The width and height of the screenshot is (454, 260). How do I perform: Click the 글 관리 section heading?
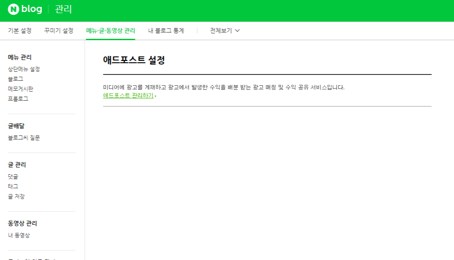pos(17,165)
